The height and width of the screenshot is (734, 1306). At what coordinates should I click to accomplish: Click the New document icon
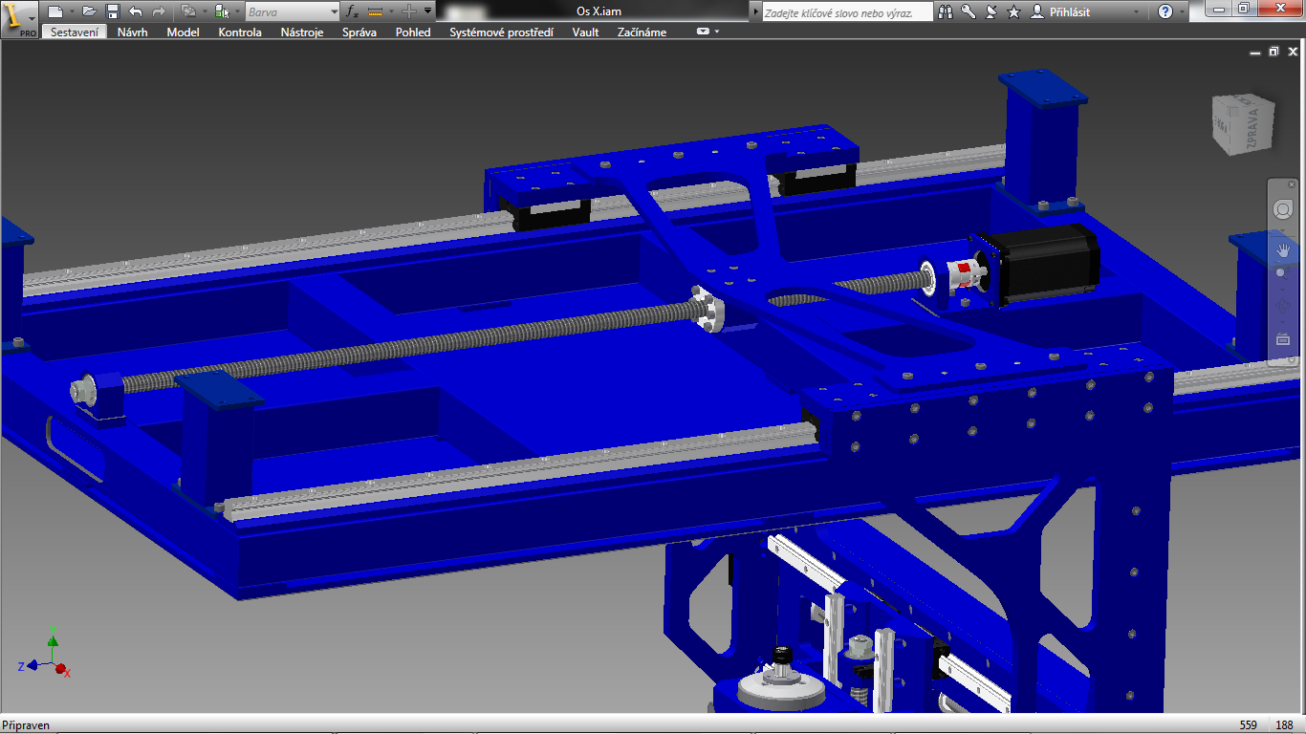click(55, 11)
